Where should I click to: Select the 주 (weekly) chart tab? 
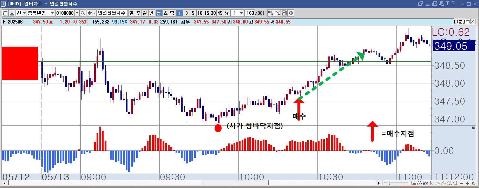click(x=138, y=13)
